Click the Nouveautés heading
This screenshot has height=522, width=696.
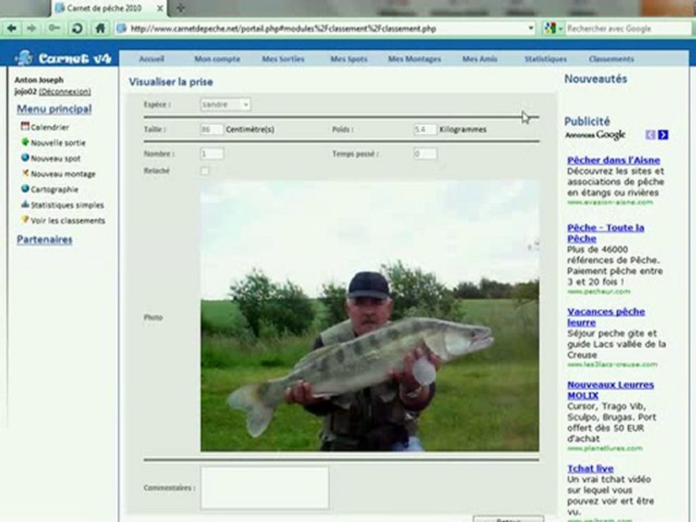[596, 79]
